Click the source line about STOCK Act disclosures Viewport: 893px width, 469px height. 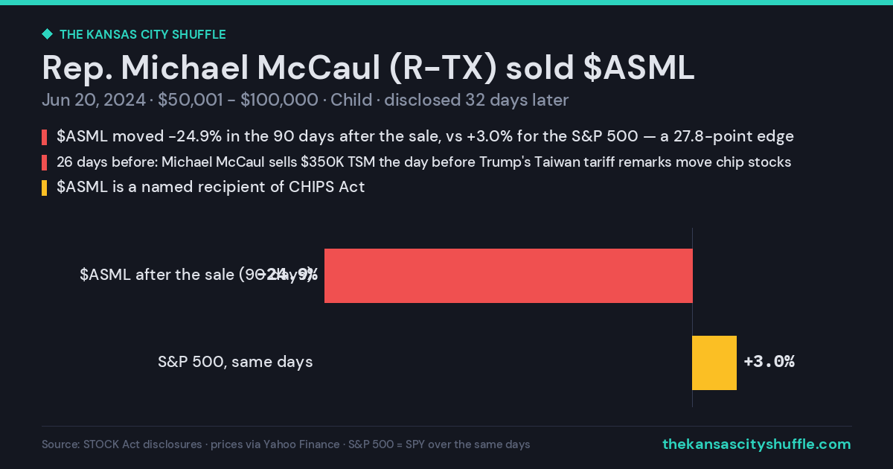pyautogui.click(x=286, y=444)
